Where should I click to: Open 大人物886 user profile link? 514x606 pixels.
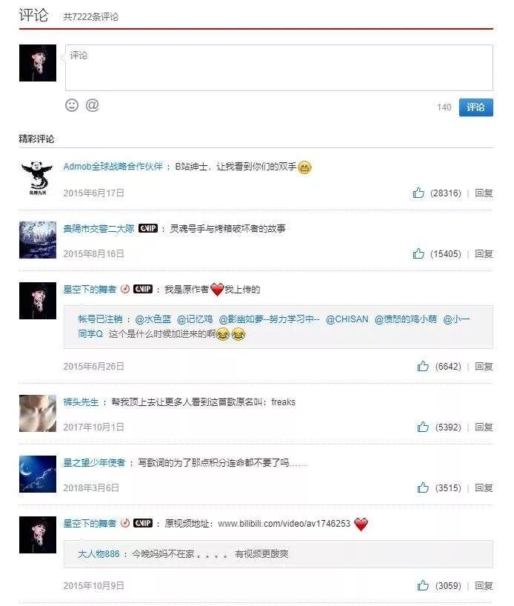coord(99,554)
